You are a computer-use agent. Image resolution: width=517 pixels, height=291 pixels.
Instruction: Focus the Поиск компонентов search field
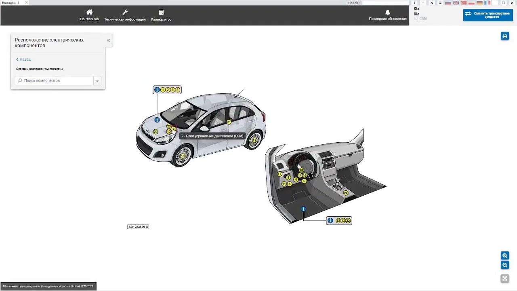click(x=54, y=81)
